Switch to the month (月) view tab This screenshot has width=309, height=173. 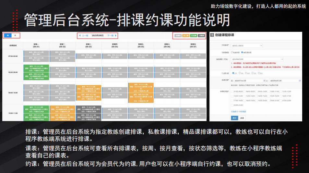(x=15, y=35)
